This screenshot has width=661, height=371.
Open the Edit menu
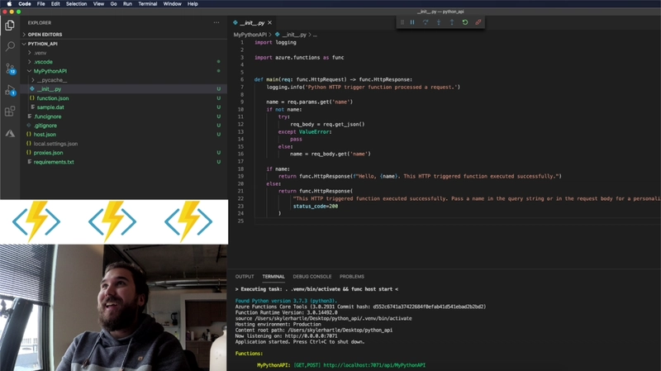coord(55,4)
